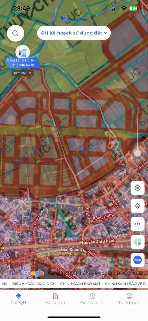Tap the account registration promo avatar icon
The height and width of the screenshot is (321, 148).
pyautogui.click(x=23, y=52)
